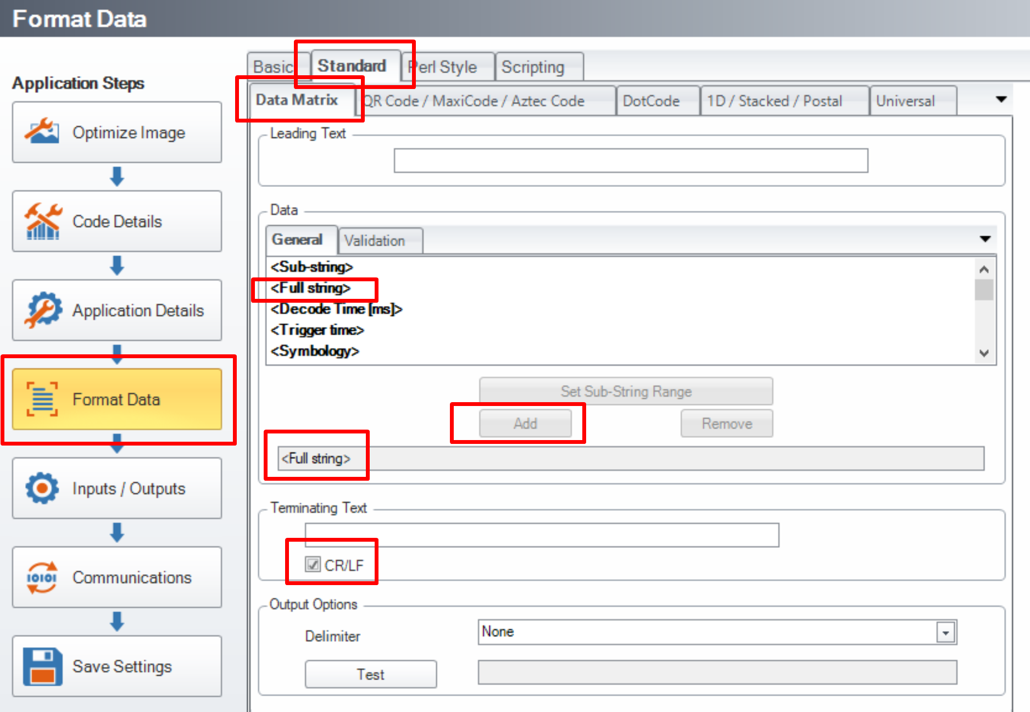1030x712 pixels.
Task: Click the Leading Text input field
Action: tap(631, 160)
